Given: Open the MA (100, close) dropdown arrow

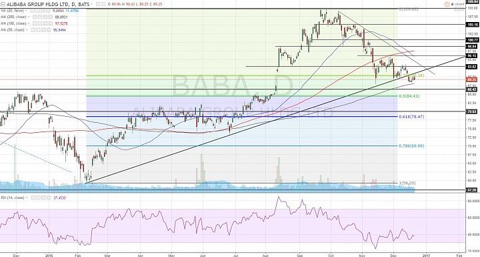Looking at the screenshot, I should [x=29, y=23].
